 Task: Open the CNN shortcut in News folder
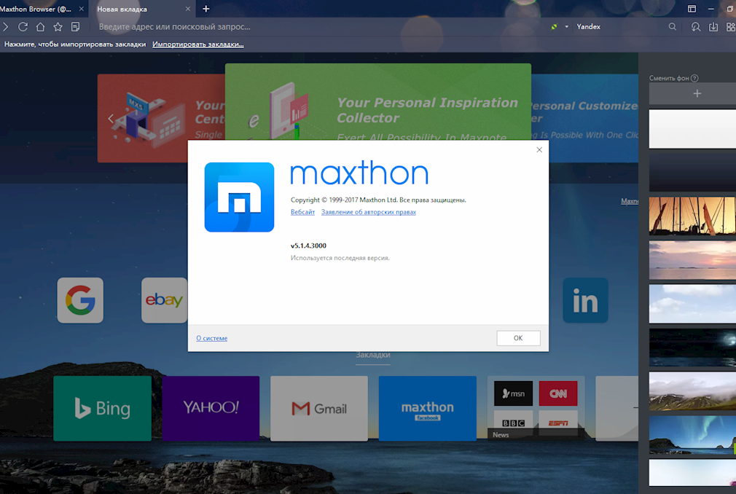558,393
